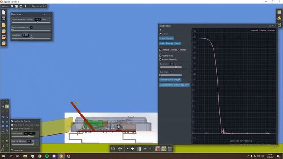This screenshot has width=283, height=159.
Task: Open the help question mark menu
Action: coord(25,6)
